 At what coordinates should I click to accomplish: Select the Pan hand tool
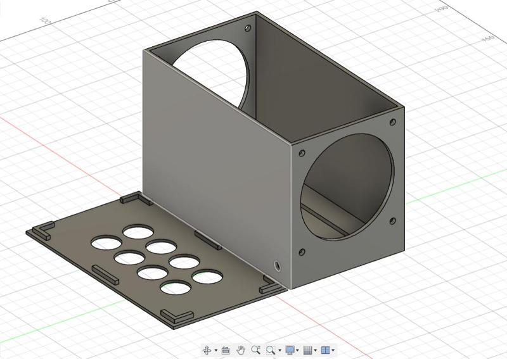(x=241, y=350)
